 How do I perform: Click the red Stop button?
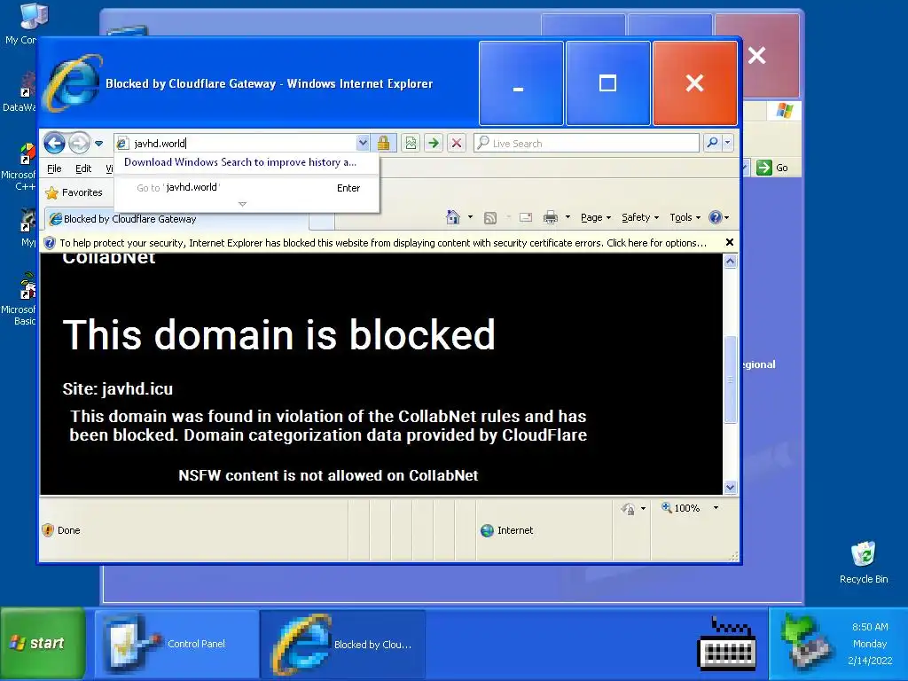click(457, 143)
